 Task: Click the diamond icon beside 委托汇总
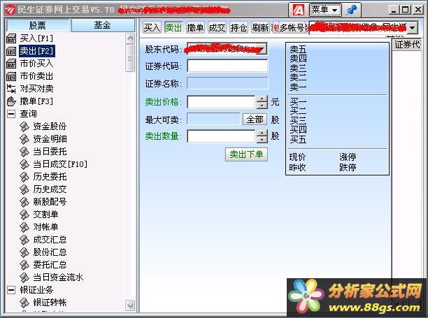(24, 265)
